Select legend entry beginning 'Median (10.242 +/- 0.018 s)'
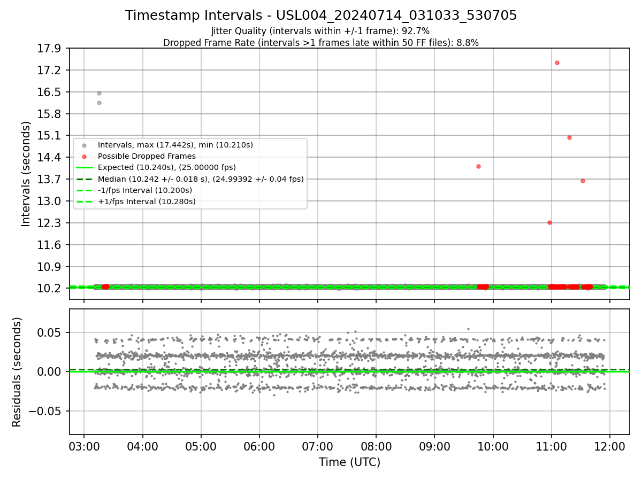This screenshot has width=642, height=481. [x=201, y=179]
